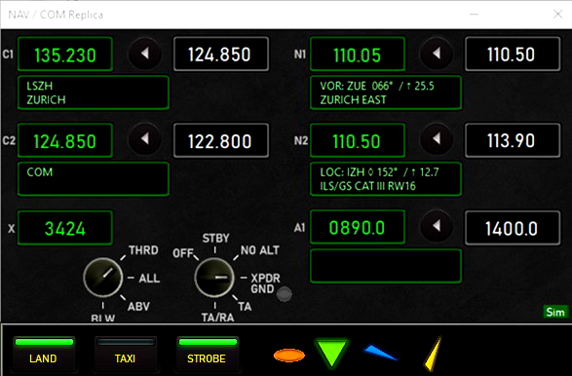
Task: Set transponder mode to STBY
Action: pos(215,238)
